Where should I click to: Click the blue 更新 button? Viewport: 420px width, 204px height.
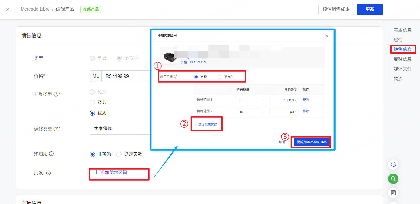click(x=370, y=9)
